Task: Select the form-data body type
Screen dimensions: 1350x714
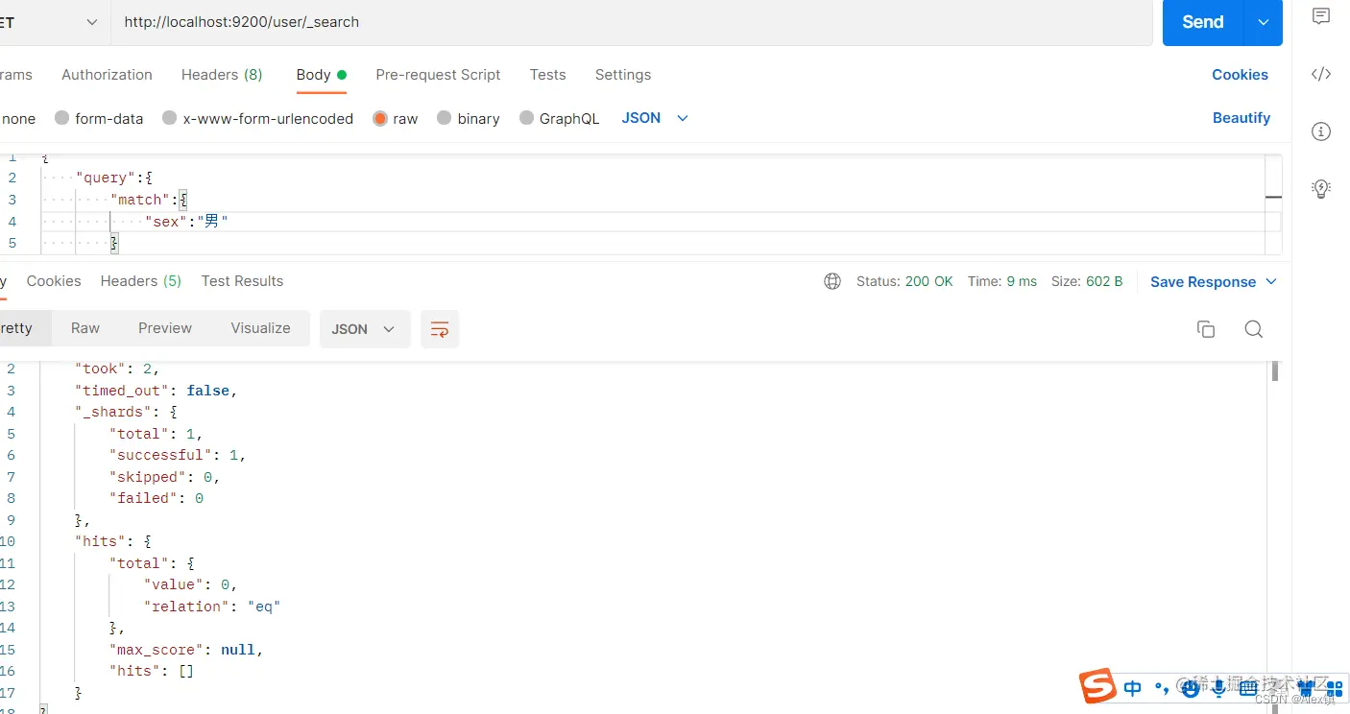Action: coord(99,118)
